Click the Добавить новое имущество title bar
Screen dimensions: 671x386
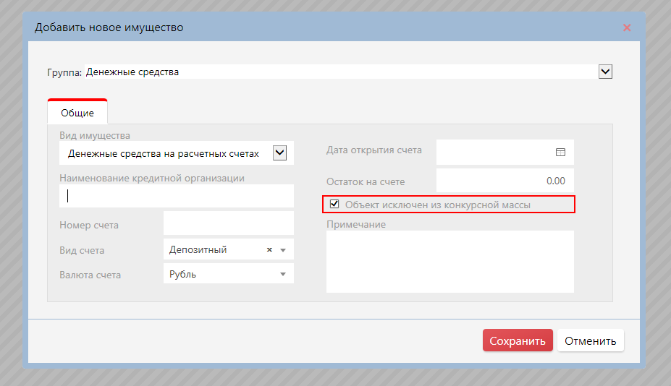290,28
